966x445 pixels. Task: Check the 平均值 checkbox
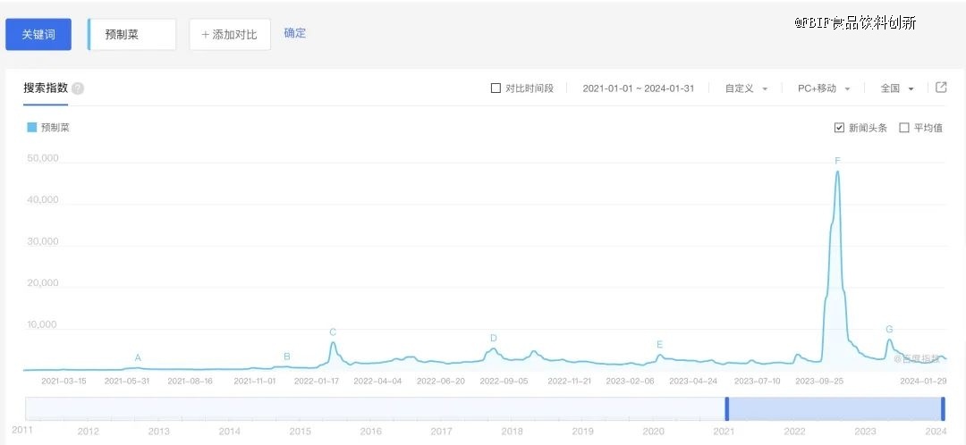pos(904,128)
